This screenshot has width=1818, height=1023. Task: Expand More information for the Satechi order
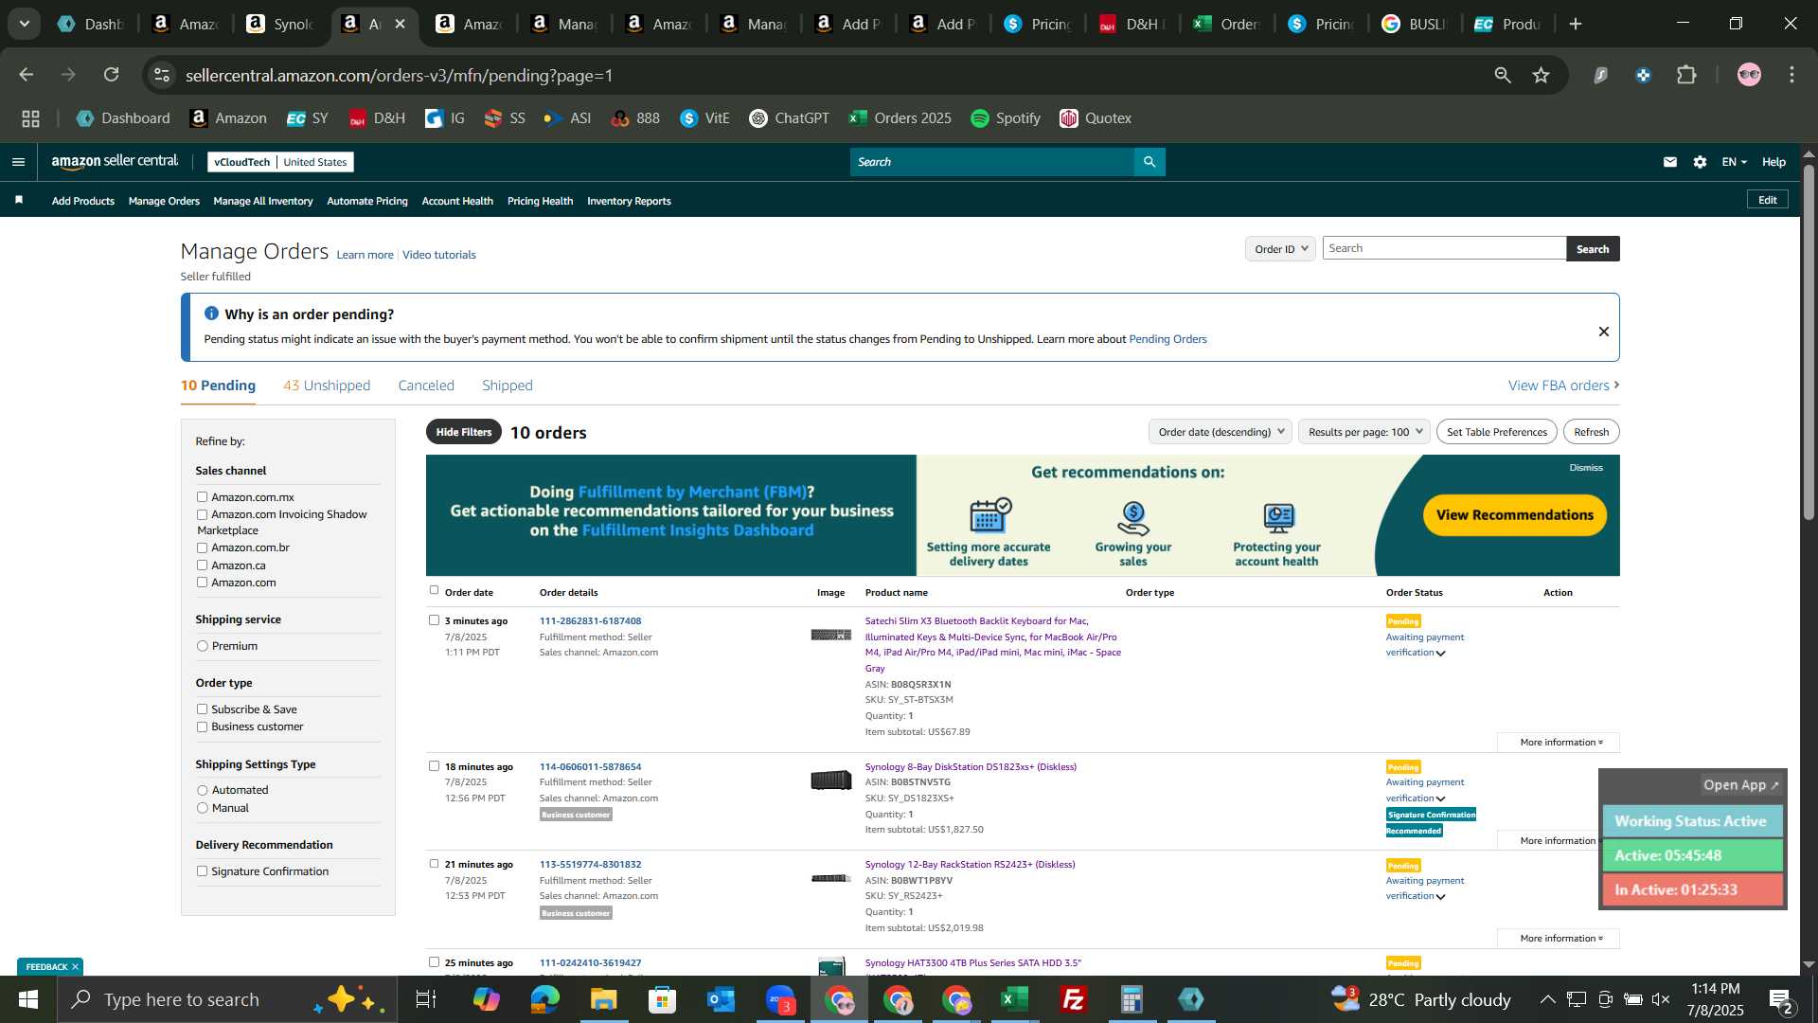pos(1560,742)
